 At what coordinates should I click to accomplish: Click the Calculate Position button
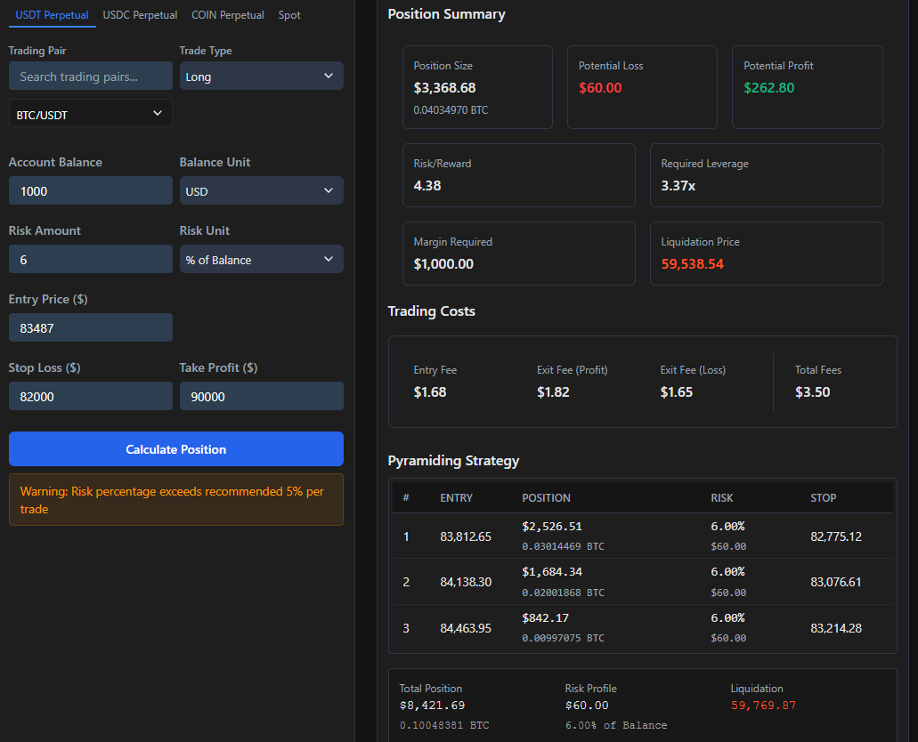tap(176, 449)
